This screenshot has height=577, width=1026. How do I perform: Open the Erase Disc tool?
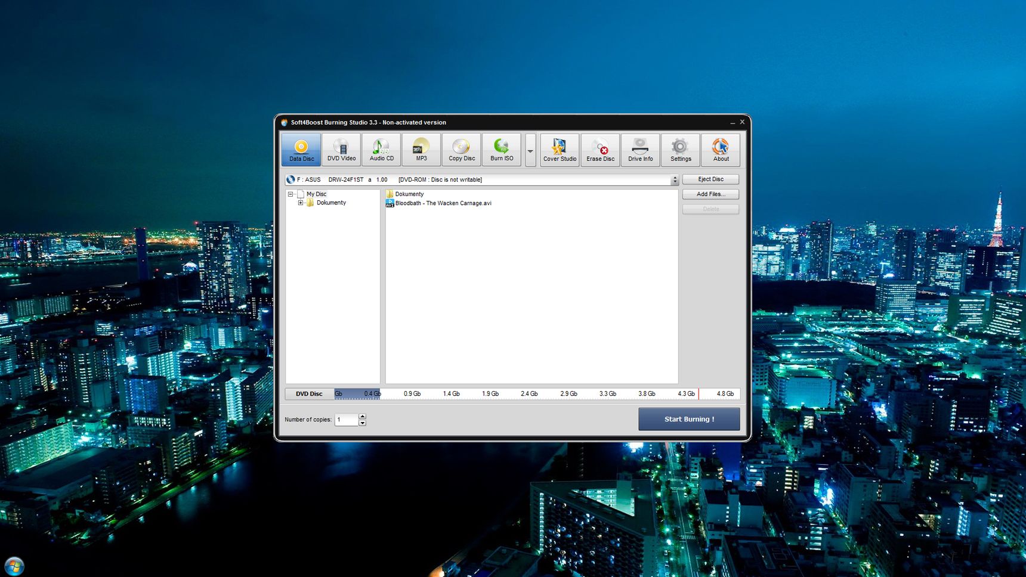600,150
